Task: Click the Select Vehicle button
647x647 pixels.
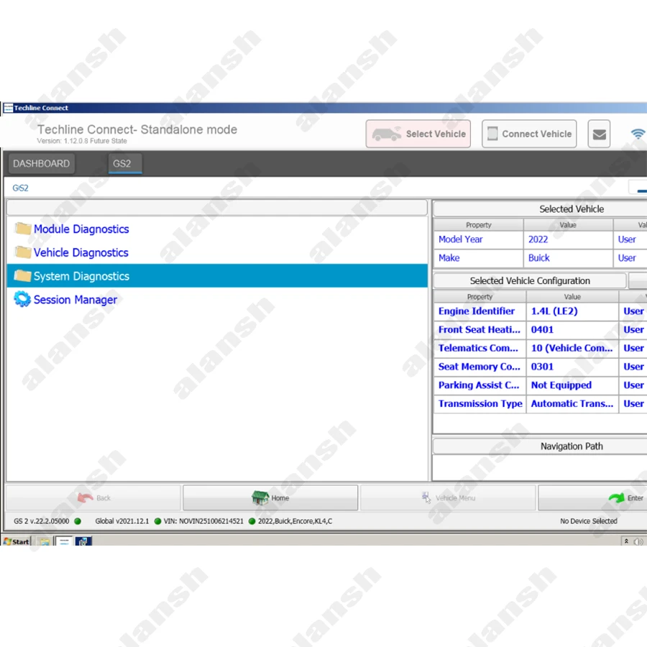Action: click(418, 134)
